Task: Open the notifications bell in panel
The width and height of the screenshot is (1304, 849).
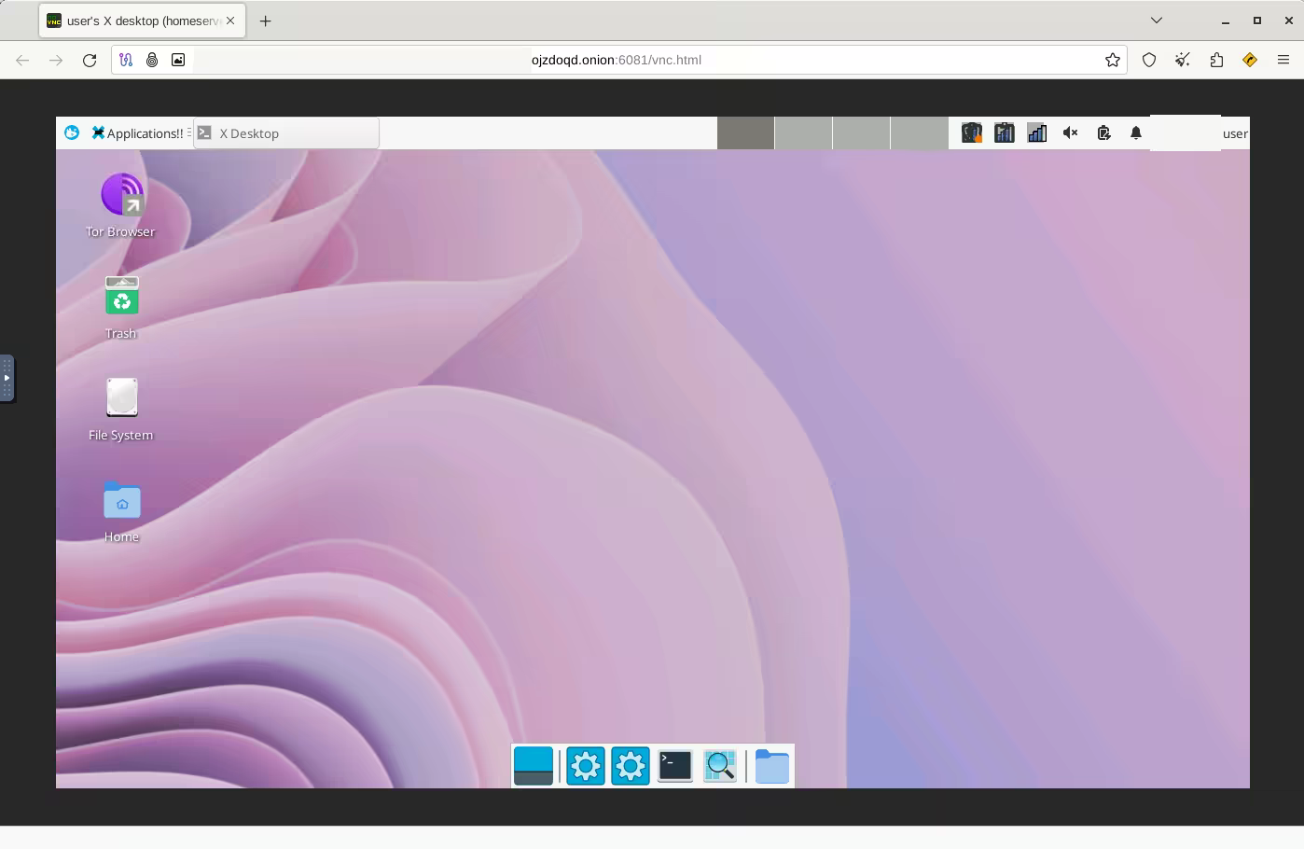Action: coord(1135,132)
